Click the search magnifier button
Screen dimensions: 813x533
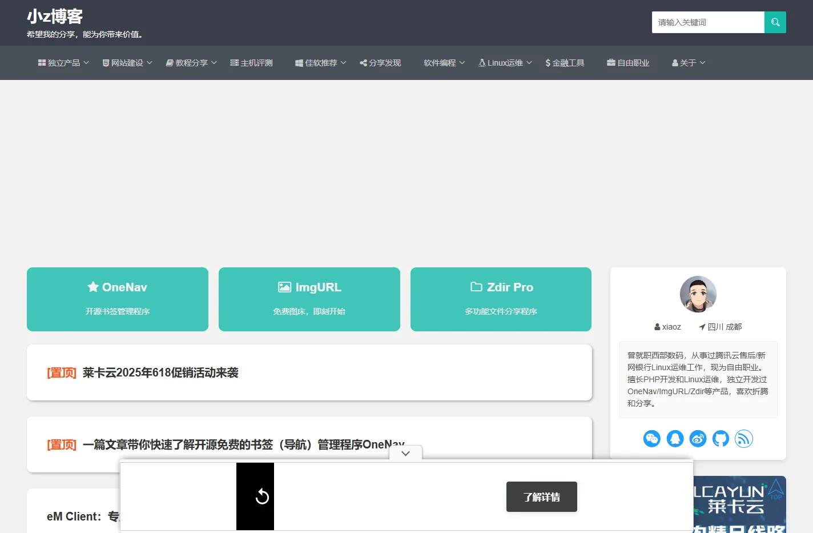775,22
